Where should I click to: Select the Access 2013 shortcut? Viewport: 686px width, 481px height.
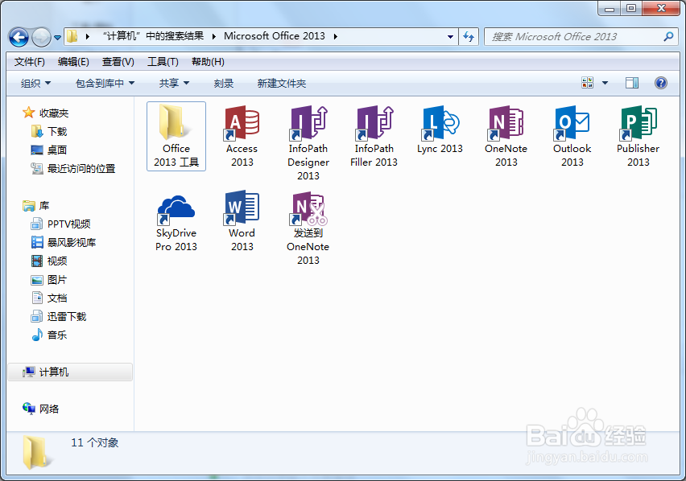242,136
